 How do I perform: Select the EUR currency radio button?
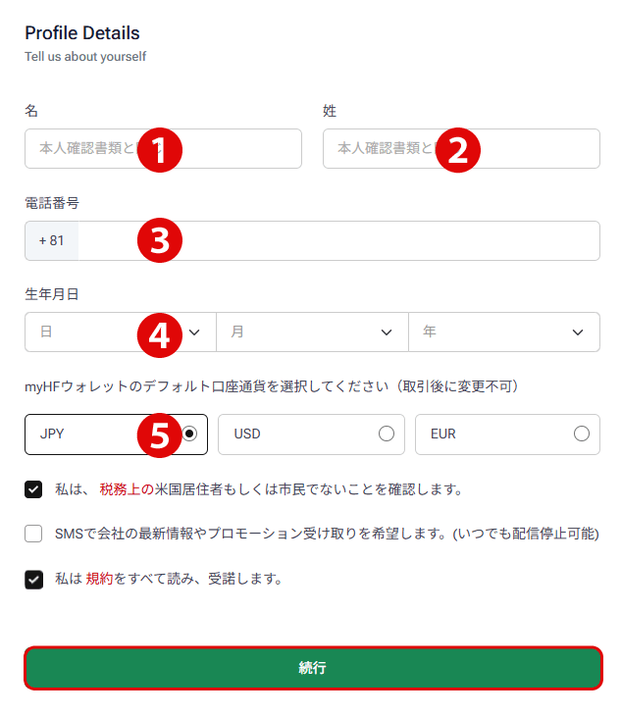click(x=582, y=434)
